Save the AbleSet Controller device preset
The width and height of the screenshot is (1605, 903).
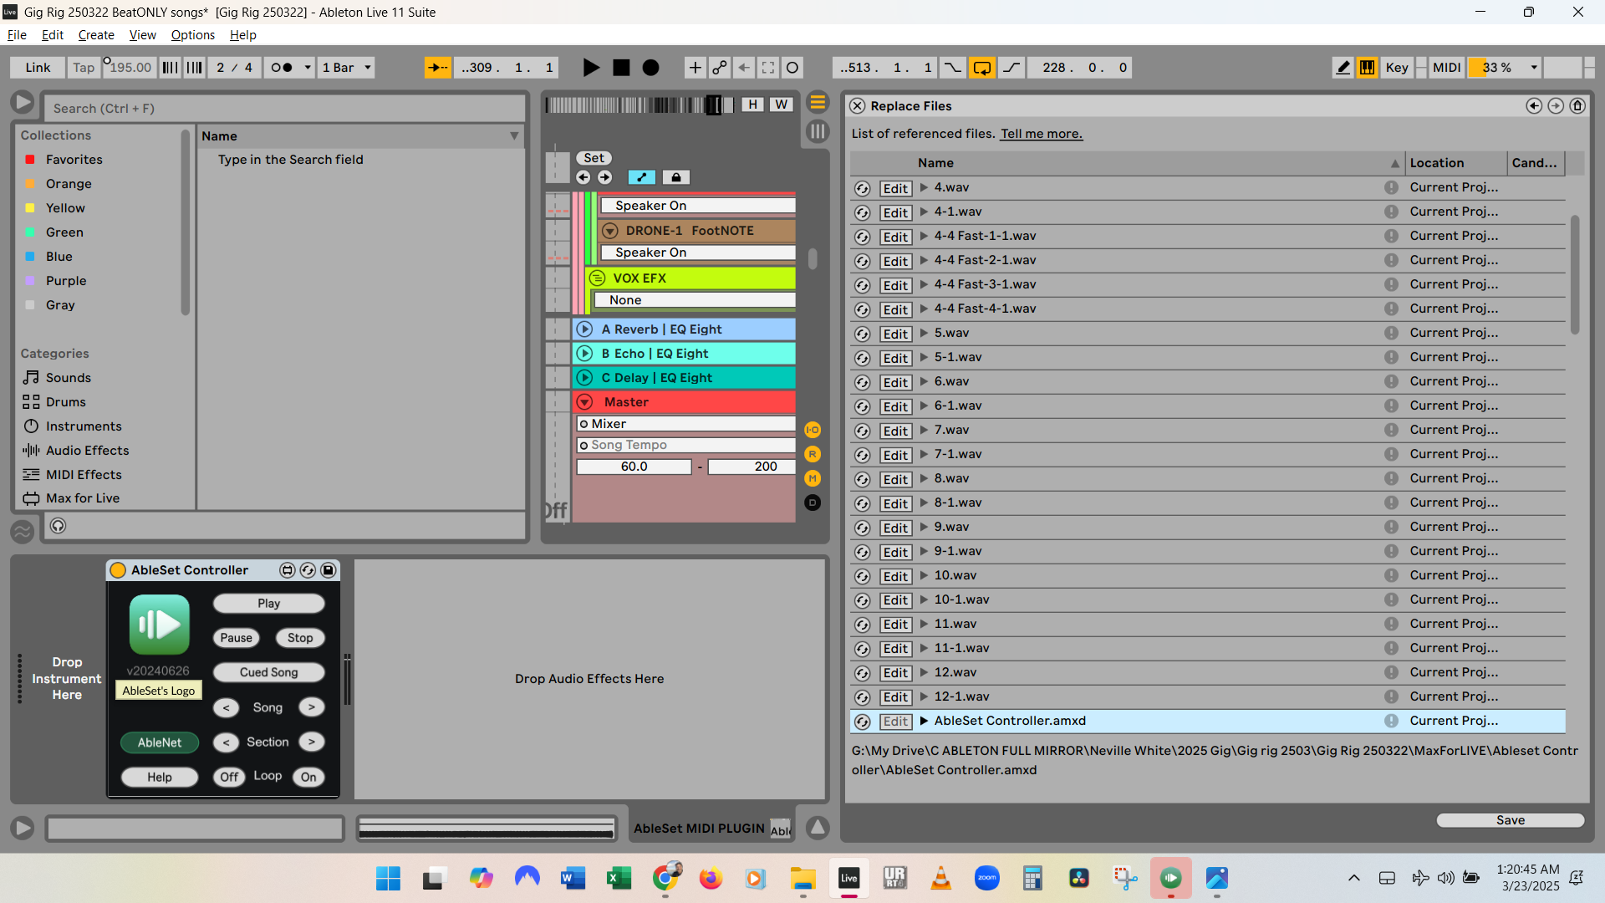[x=329, y=570]
